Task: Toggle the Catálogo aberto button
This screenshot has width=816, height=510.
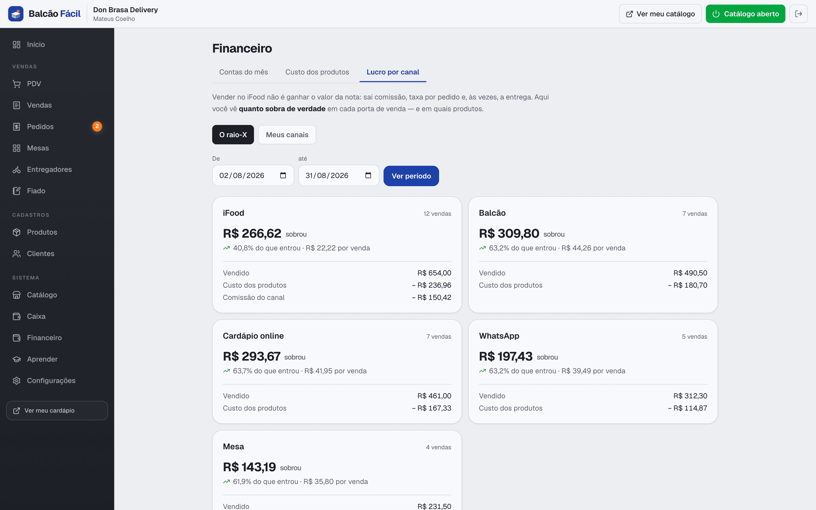Action: (x=745, y=14)
